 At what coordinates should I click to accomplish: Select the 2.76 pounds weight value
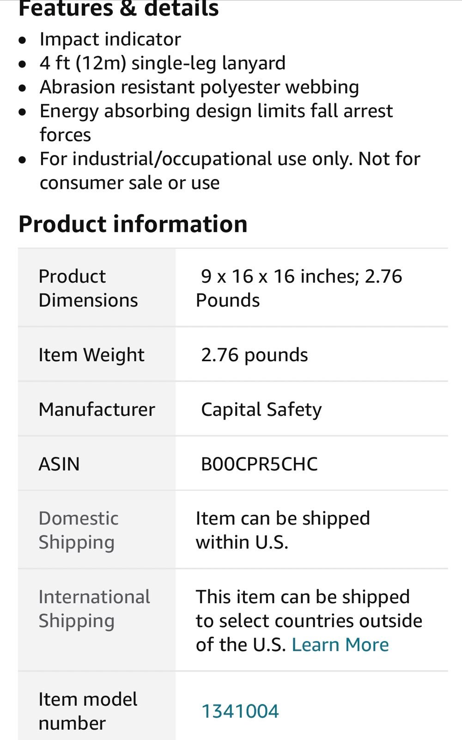point(254,355)
